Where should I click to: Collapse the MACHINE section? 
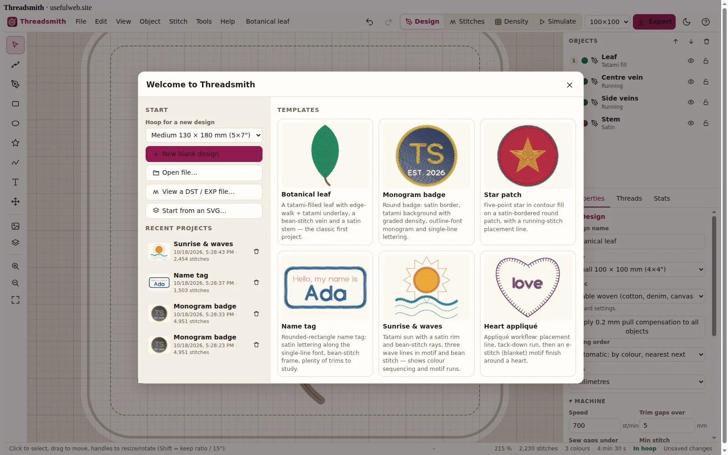click(587, 401)
